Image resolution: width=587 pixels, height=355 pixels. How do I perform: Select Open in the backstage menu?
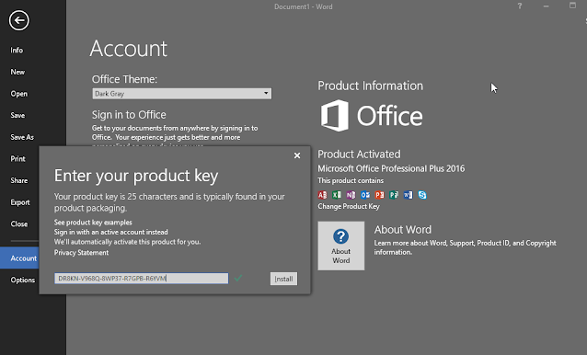coord(18,94)
